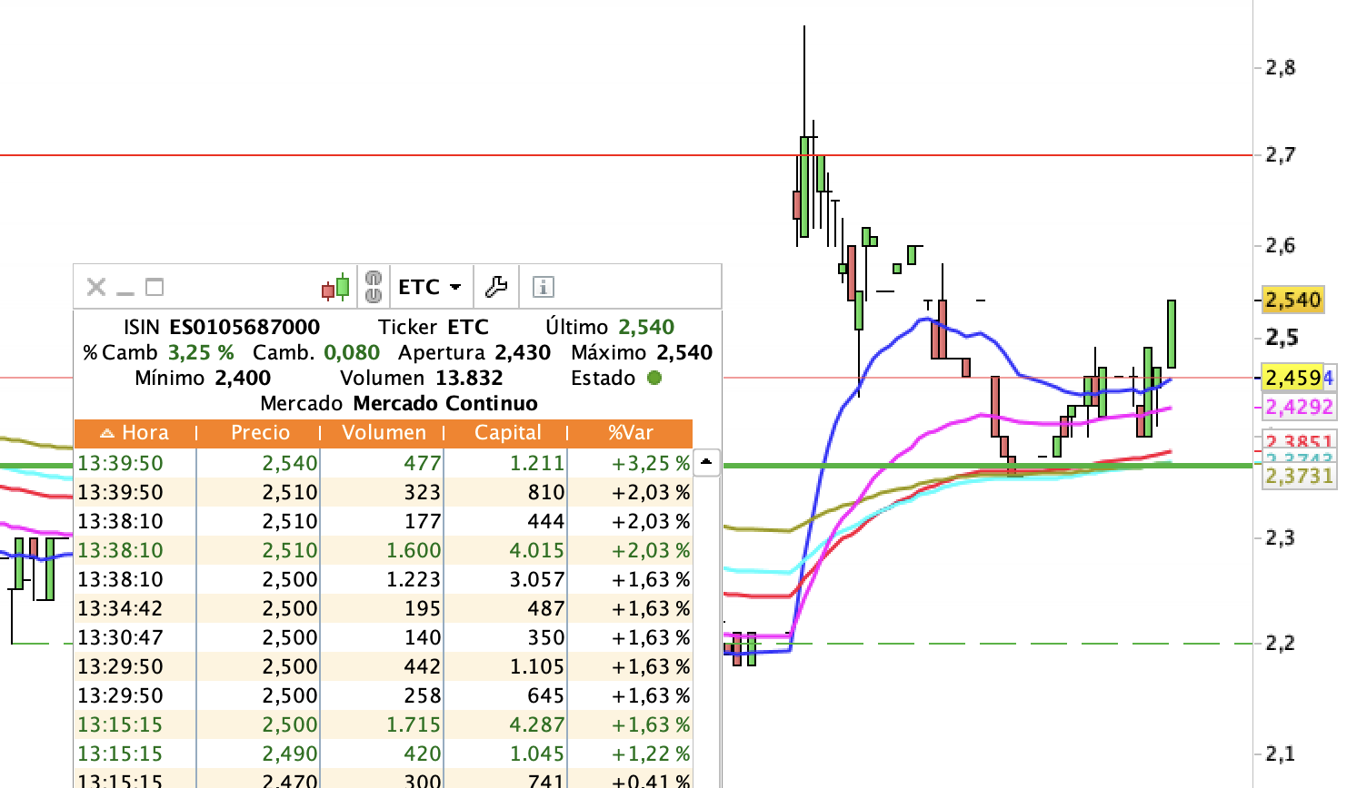Image resolution: width=1347 pixels, height=788 pixels.
Task: Select the price cell 2,490
Action: (290, 754)
